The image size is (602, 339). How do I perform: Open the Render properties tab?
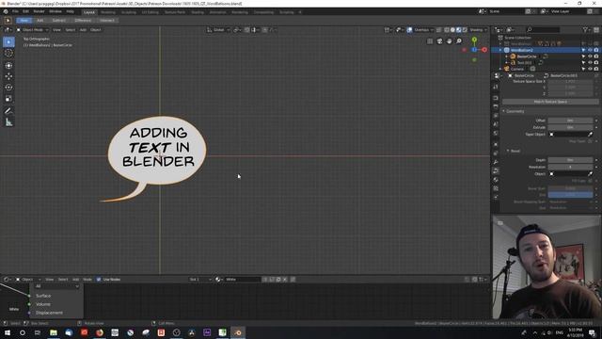coord(496,98)
